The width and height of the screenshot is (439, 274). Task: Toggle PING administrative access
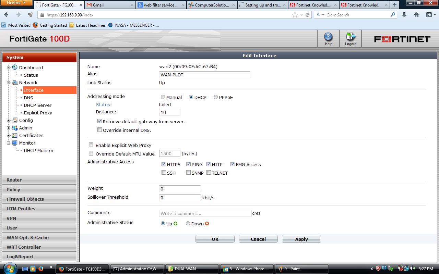point(188,164)
